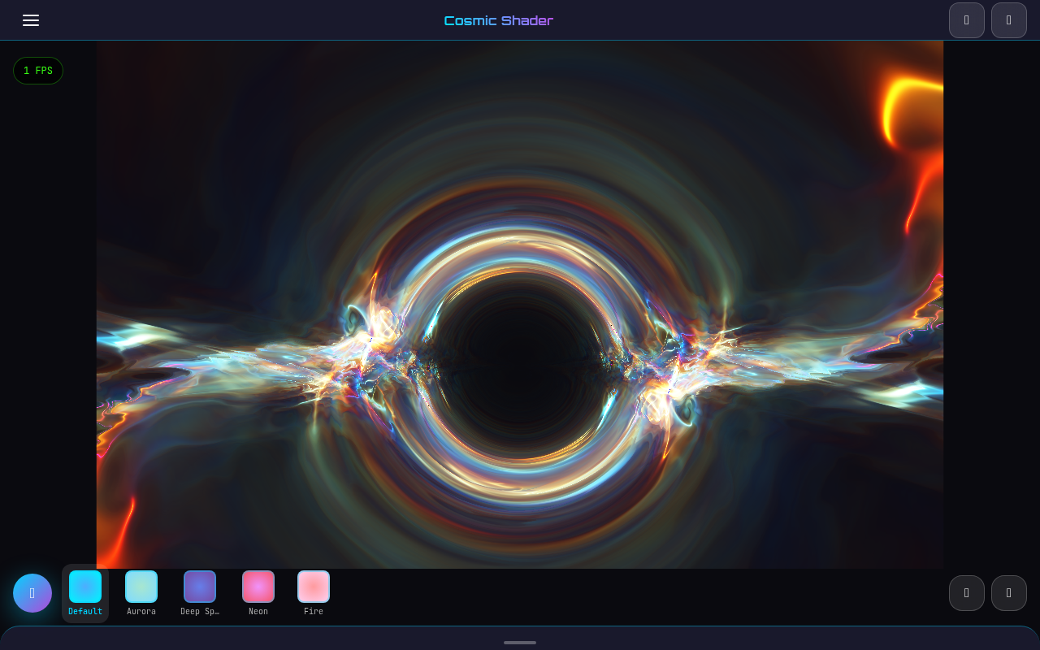The height and width of the screenshot is (650, 1040).
Task: Click the Aurora preset label text
Action: click(x=141, y=611)
